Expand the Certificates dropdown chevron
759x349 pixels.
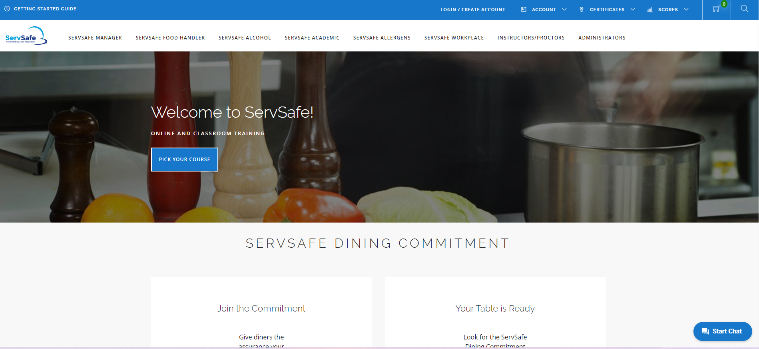coord(633,9)
